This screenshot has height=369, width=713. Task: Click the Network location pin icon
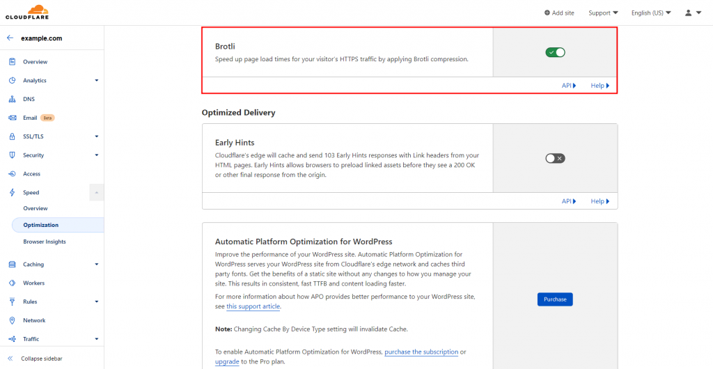coord(13,320)
